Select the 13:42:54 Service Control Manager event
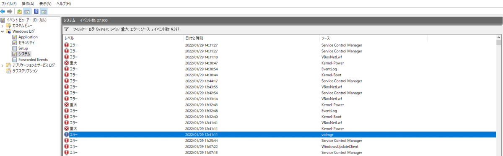Viewport: 503px width, 156px height. pyautogui.click(x=280, y=93)
